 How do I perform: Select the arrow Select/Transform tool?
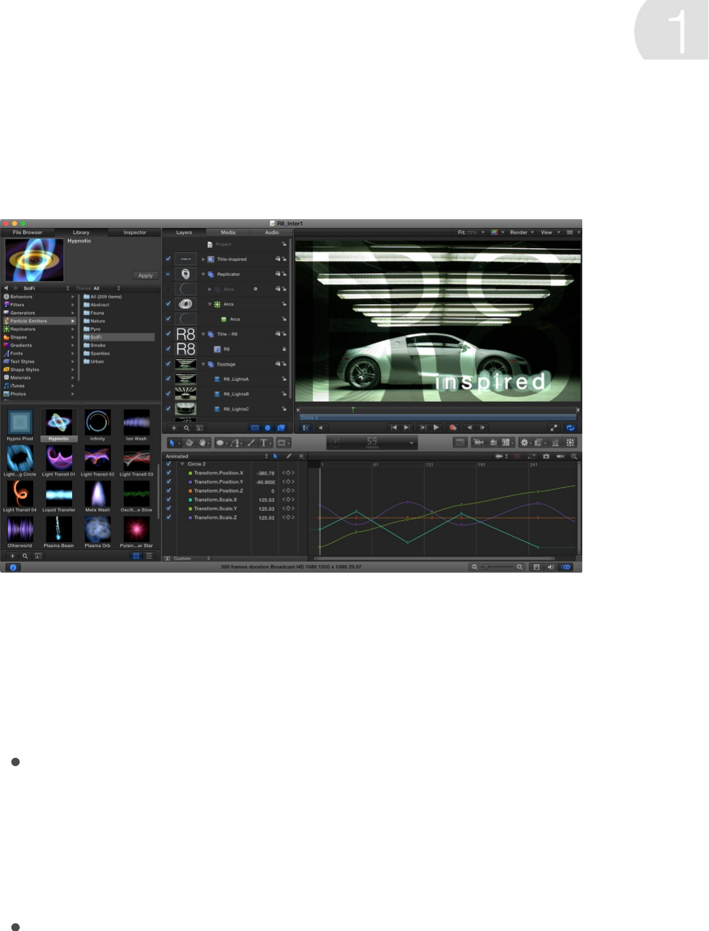[x=172, y=443]
